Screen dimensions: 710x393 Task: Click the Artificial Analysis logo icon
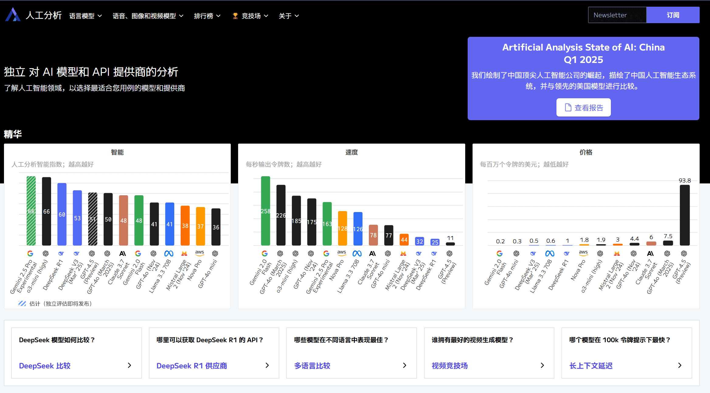13,15
